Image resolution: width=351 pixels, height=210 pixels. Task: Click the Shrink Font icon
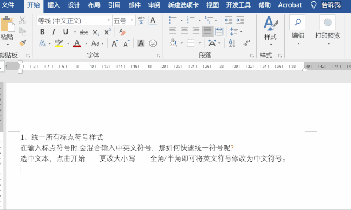[x=126, y=43]
